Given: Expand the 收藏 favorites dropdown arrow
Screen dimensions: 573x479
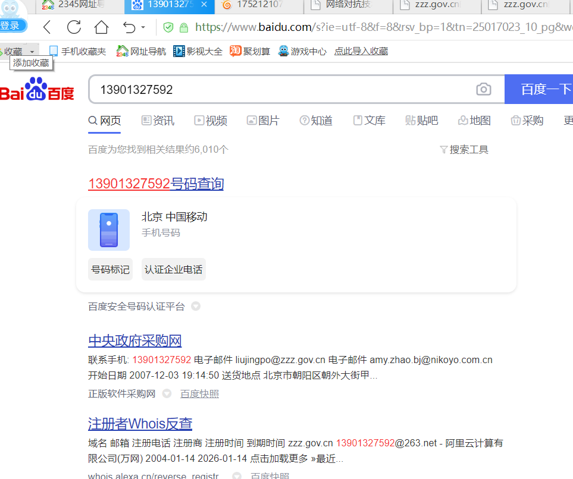Looking at the screenshot, I should [32, 52].
